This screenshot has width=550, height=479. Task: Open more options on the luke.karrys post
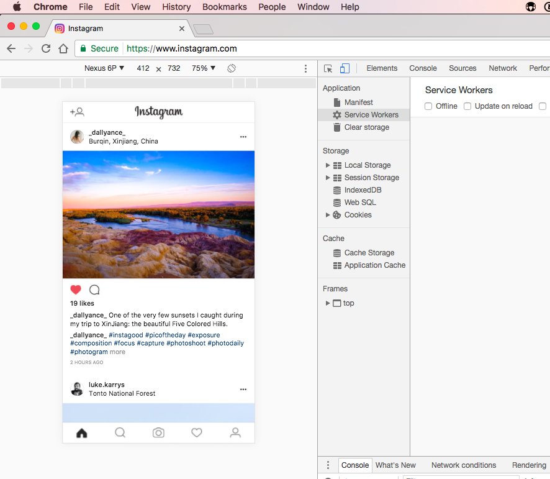[243, 389]
